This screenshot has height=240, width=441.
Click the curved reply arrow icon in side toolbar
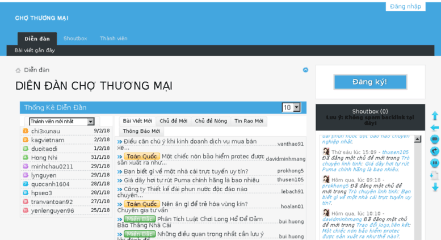pyautogui.click(x=435, y=151)
